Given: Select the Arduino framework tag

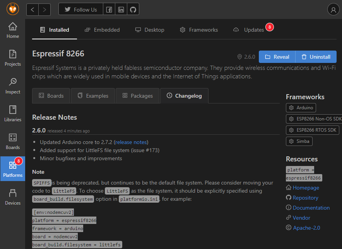Looking at the screenshot, I should pyautogui.click(x=301, y=108).
